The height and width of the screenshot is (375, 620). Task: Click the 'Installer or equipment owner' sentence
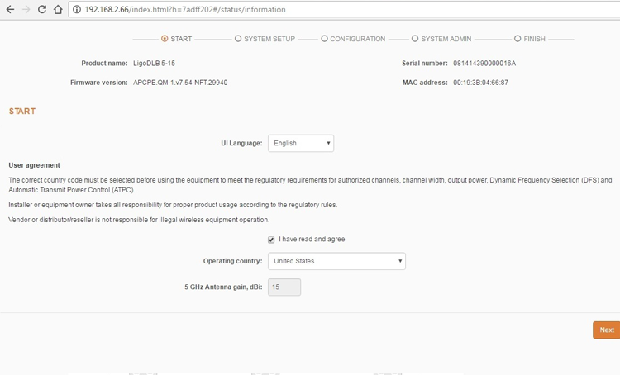click(x=173, y=205)
